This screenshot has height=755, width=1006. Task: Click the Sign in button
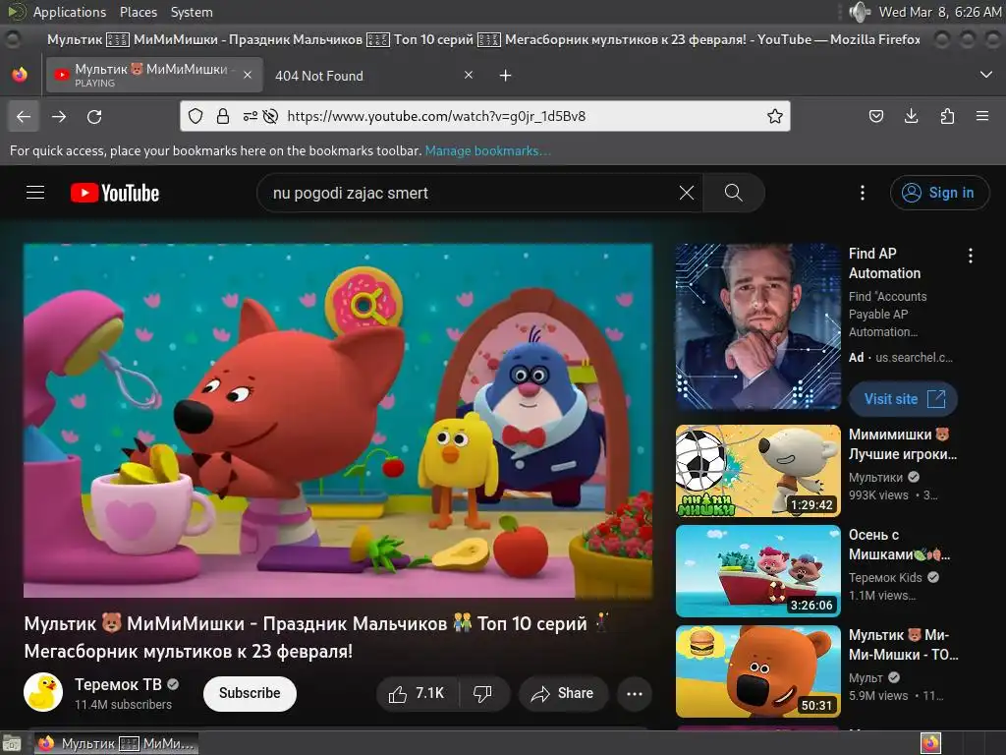[939, 193]
